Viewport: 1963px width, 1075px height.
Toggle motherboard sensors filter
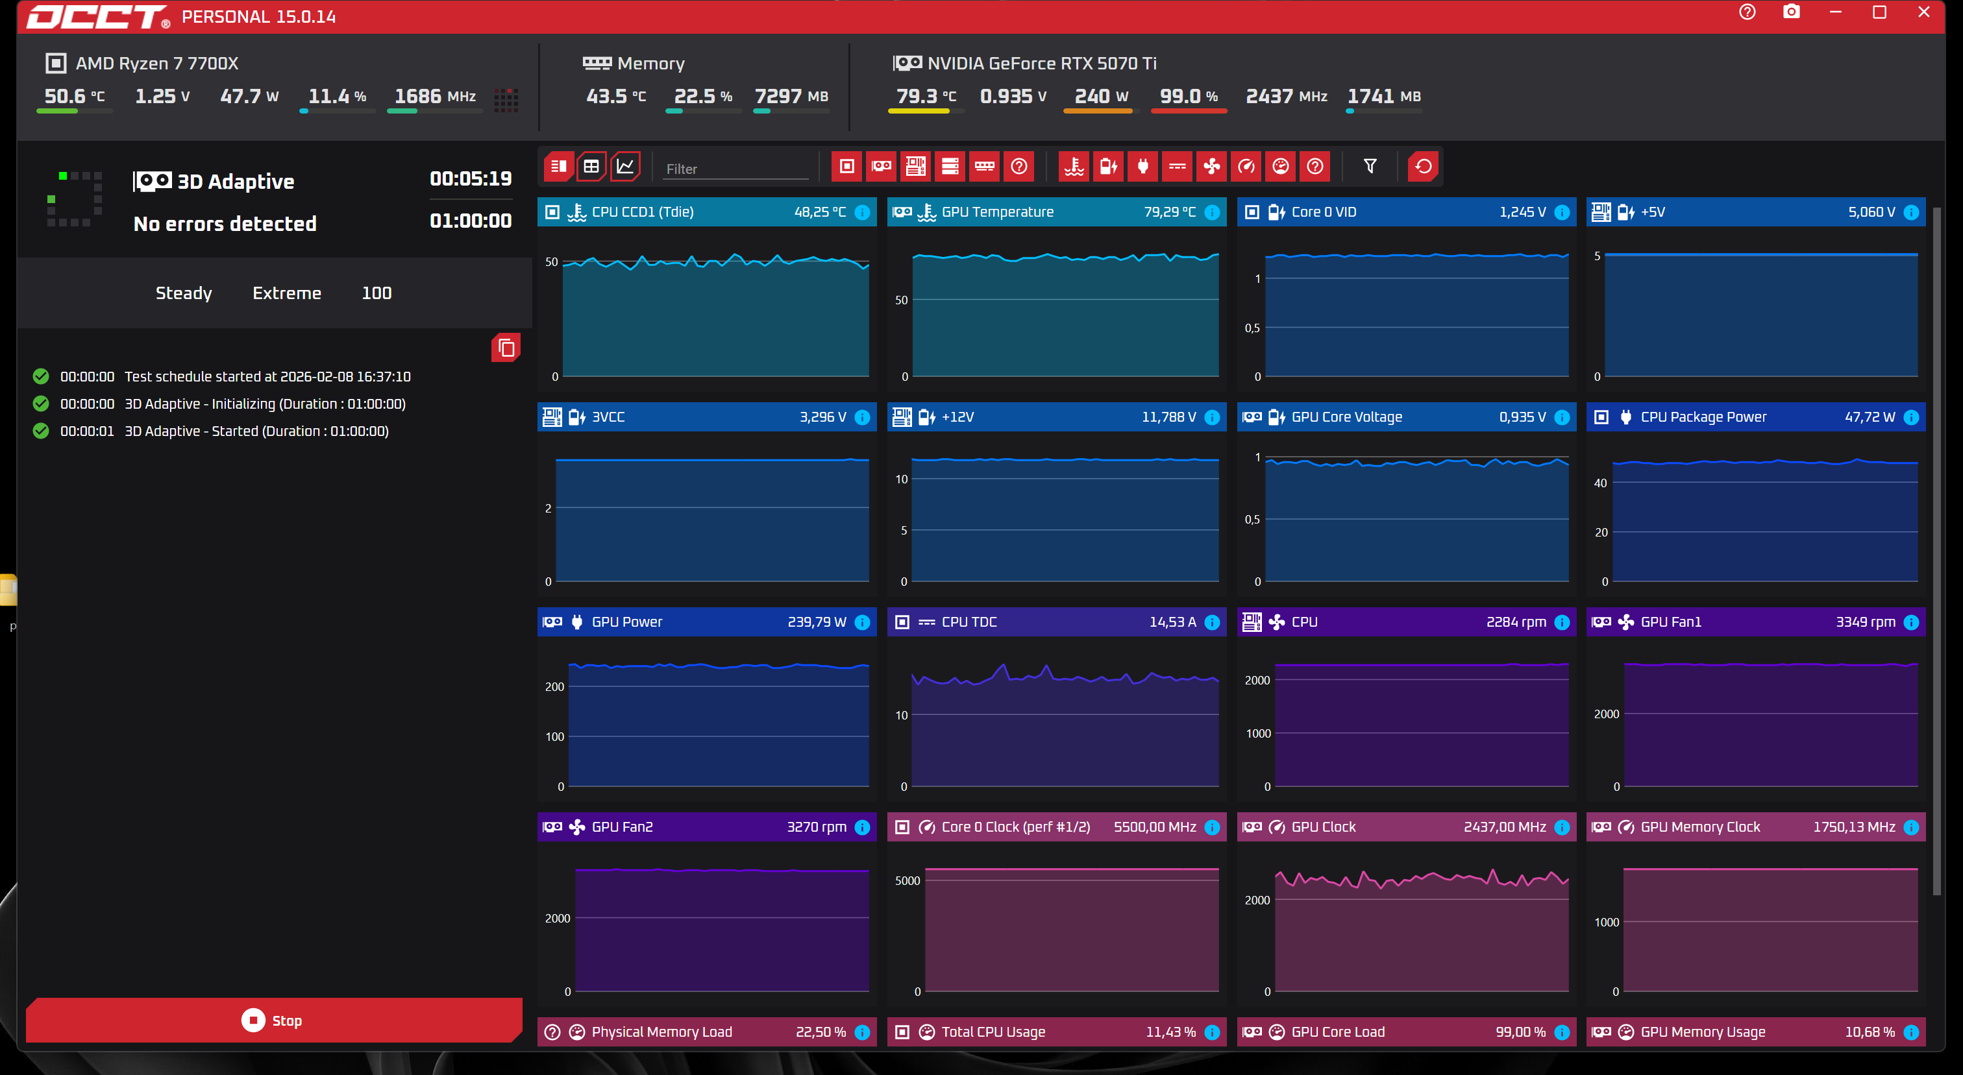click(x=915, y=166)
